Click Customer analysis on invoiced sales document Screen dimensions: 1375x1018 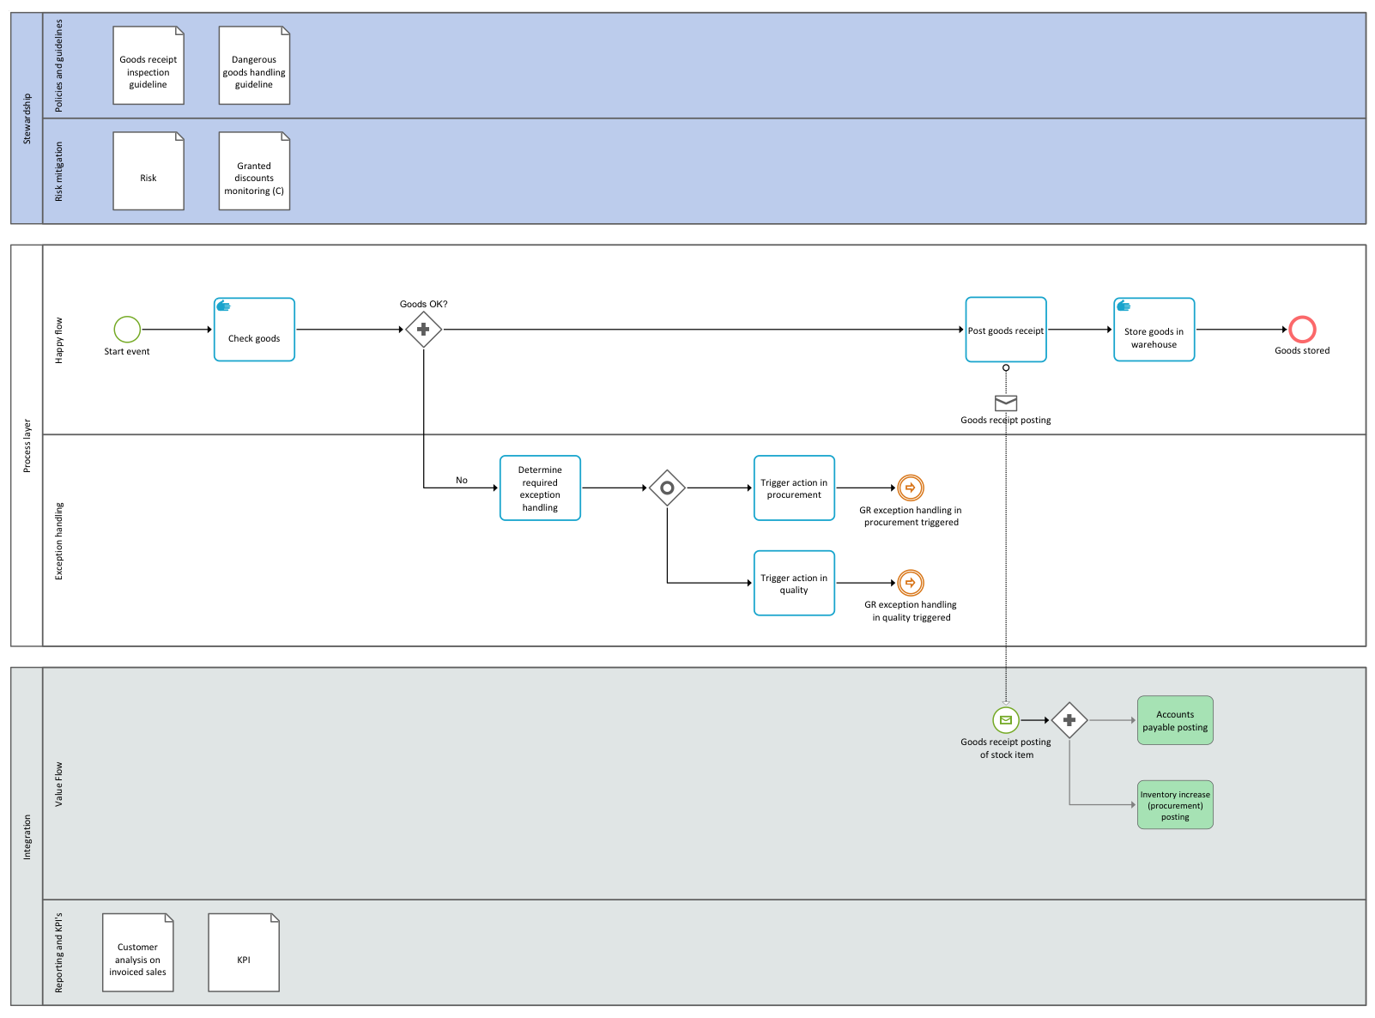(138, 953)
